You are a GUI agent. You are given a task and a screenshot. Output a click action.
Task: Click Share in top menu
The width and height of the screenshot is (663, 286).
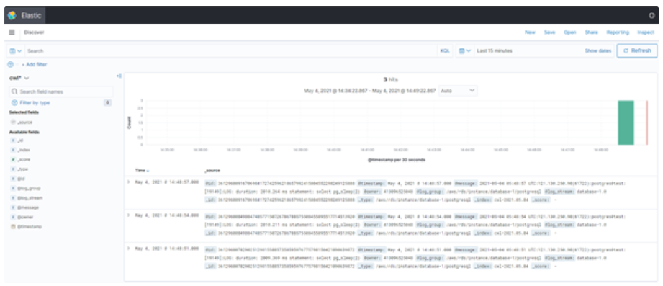click(x=591, y=32)
